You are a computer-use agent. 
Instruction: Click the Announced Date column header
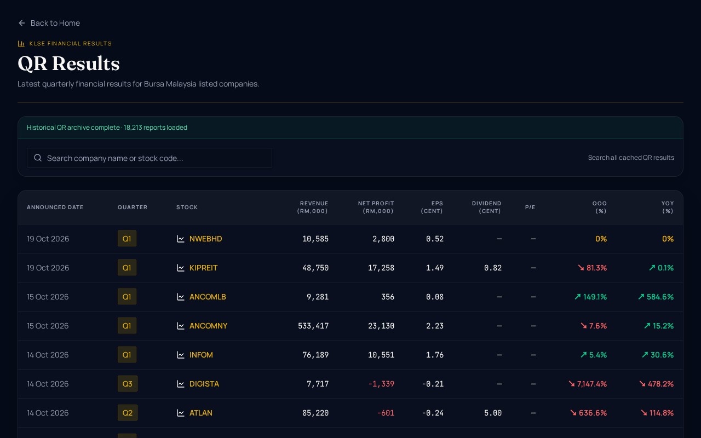55,208
